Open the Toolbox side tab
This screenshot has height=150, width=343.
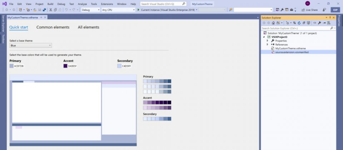pyautogui.click(x=3, y=39)
